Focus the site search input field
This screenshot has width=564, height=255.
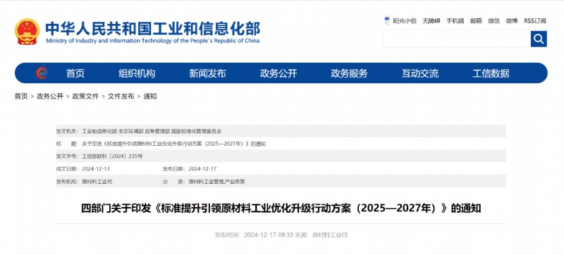(x=456, y=39)
